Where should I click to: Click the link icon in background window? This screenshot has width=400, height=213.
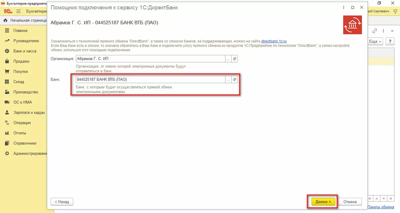375,31
